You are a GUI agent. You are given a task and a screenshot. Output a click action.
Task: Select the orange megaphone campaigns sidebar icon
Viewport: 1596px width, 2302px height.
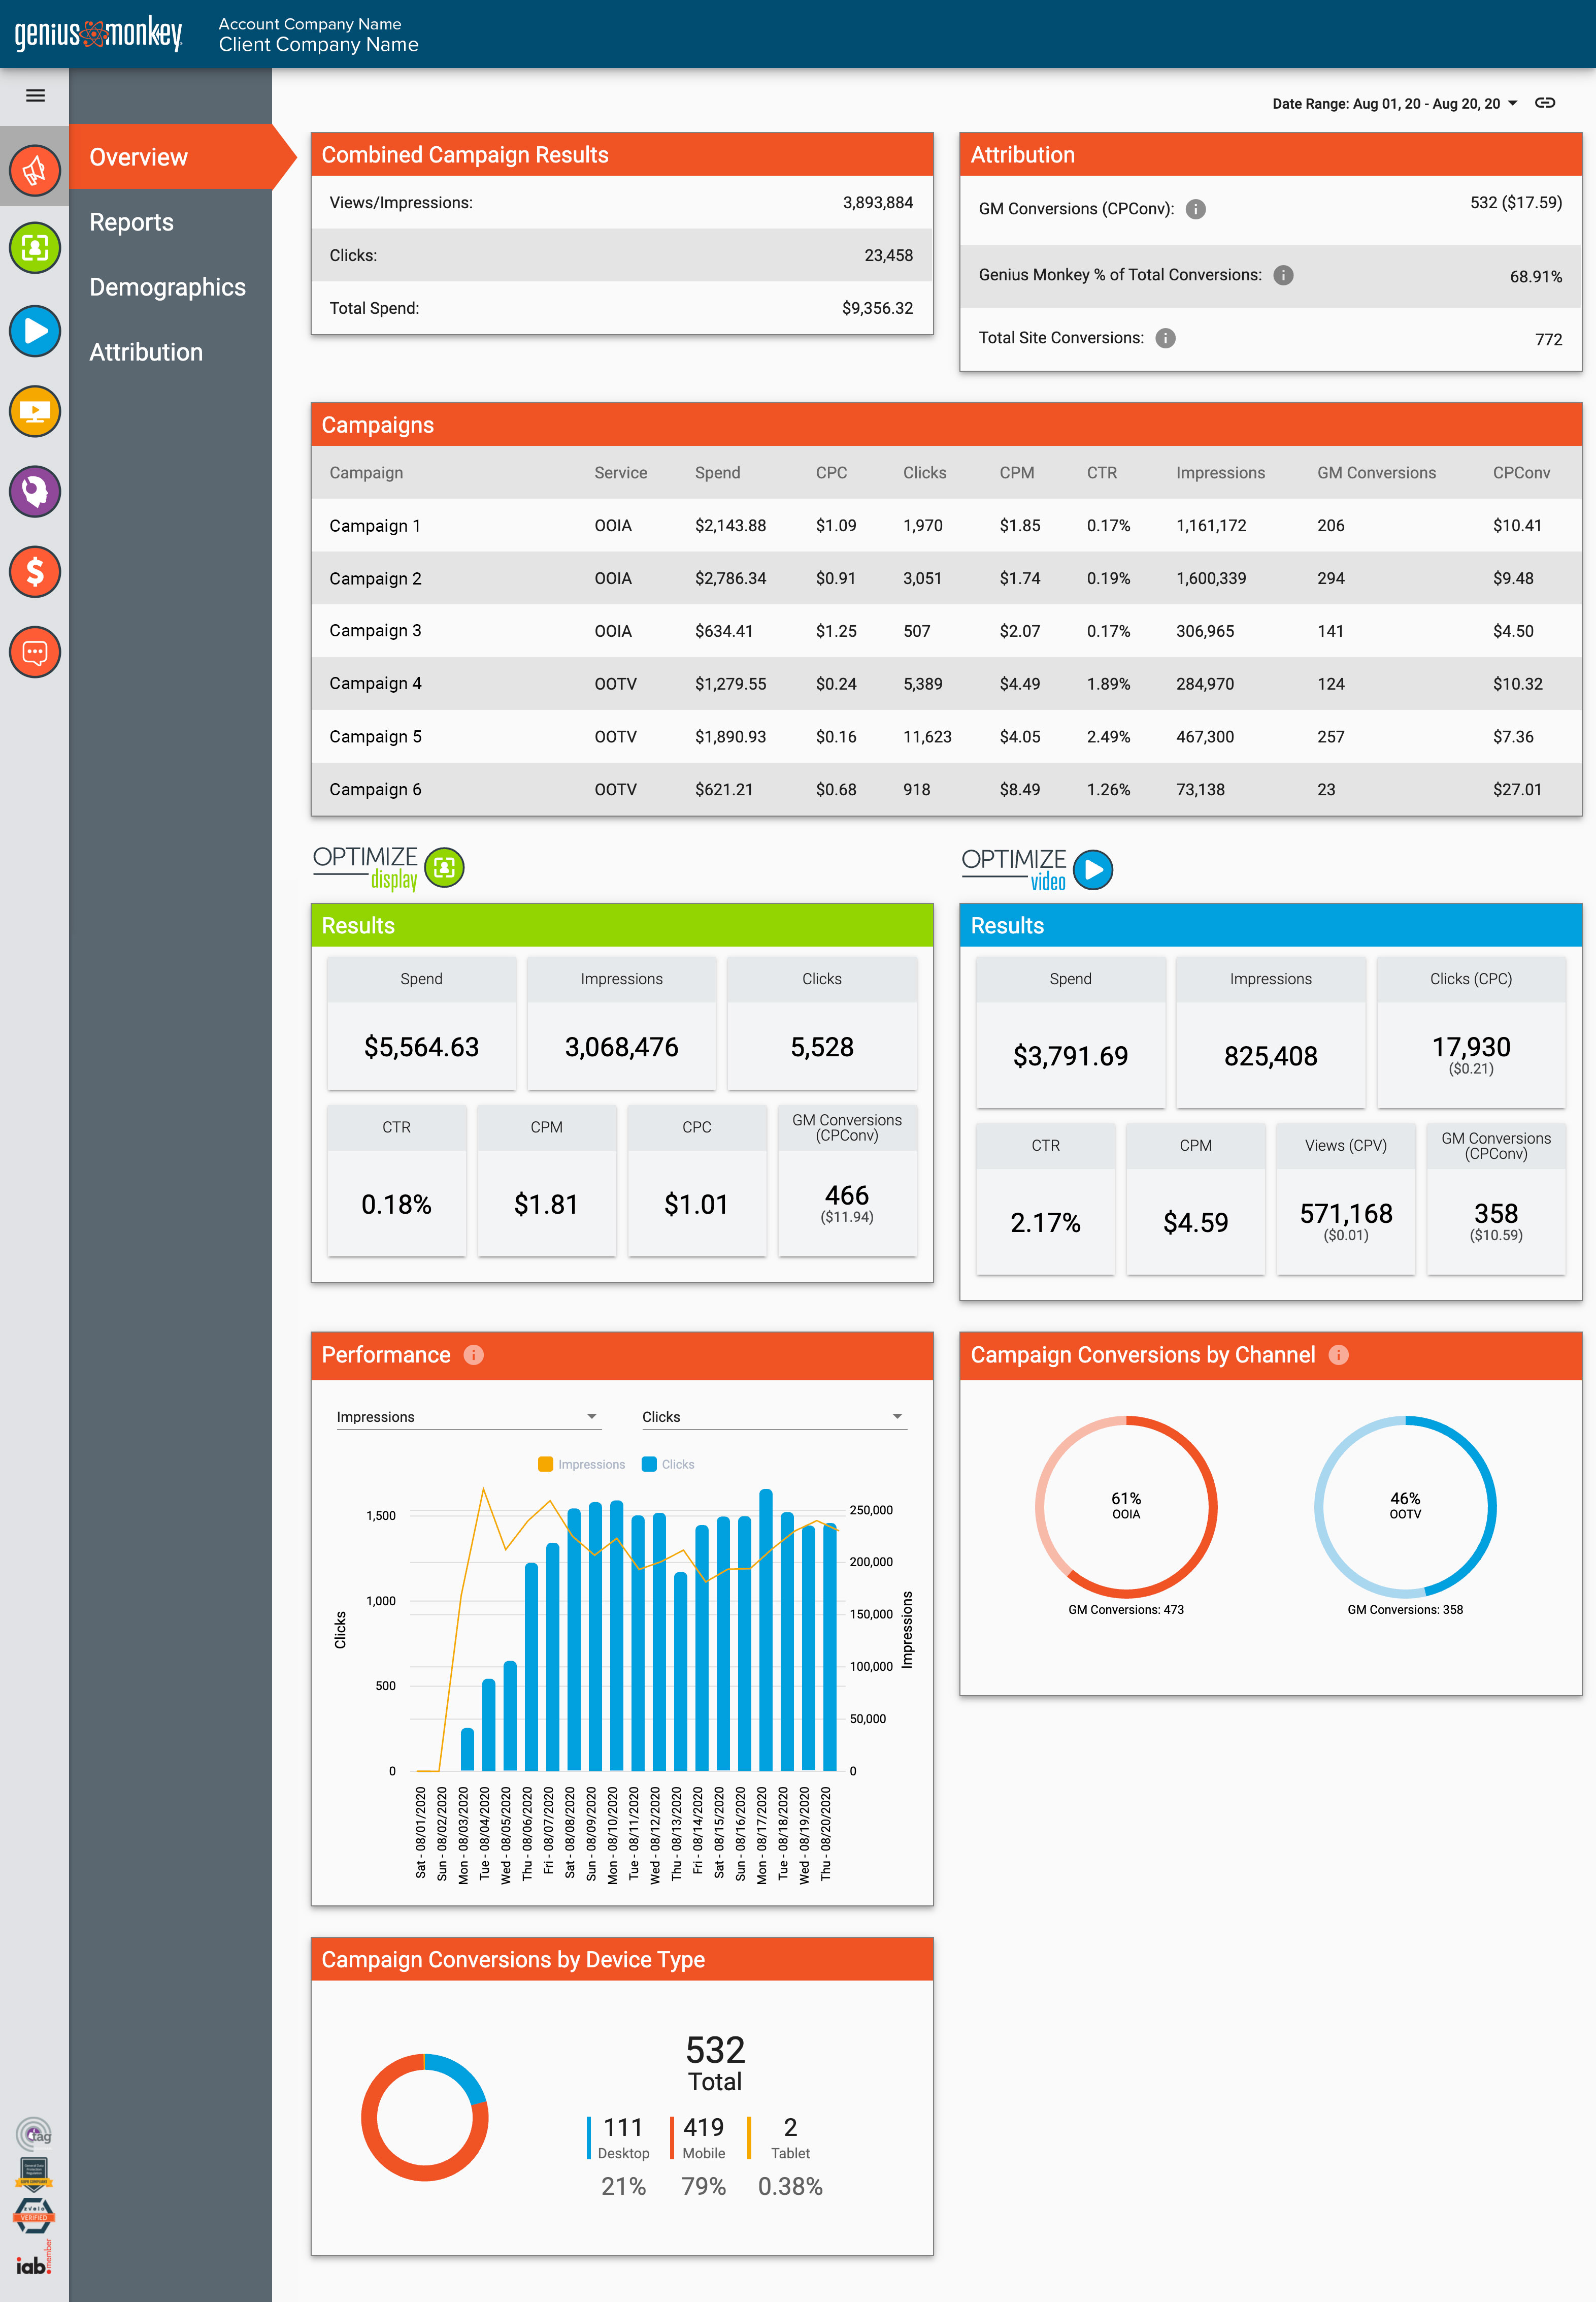coord(35,170)
